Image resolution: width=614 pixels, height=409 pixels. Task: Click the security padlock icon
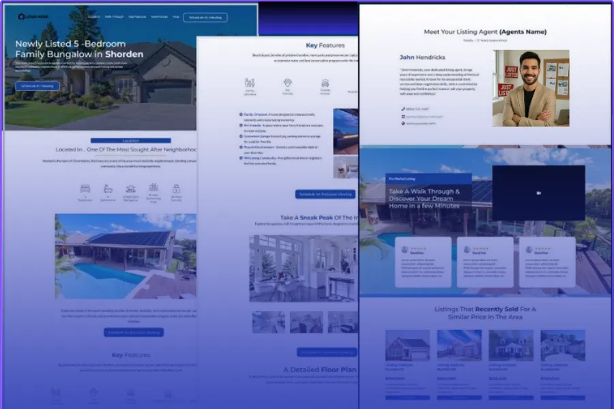click(x=176, y=189)
